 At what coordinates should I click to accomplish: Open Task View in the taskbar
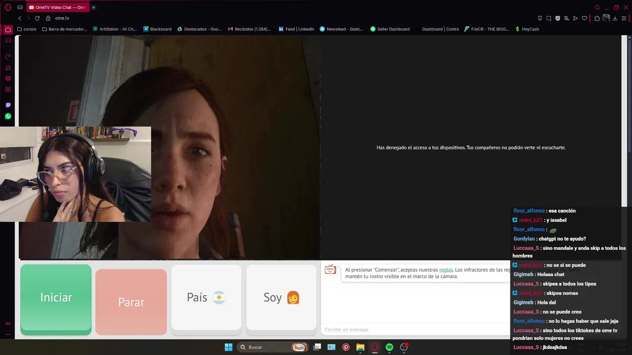point(317,347)
